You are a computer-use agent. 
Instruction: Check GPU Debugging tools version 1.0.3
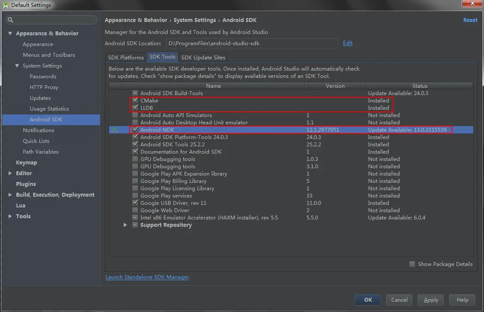tap(135, 159)
